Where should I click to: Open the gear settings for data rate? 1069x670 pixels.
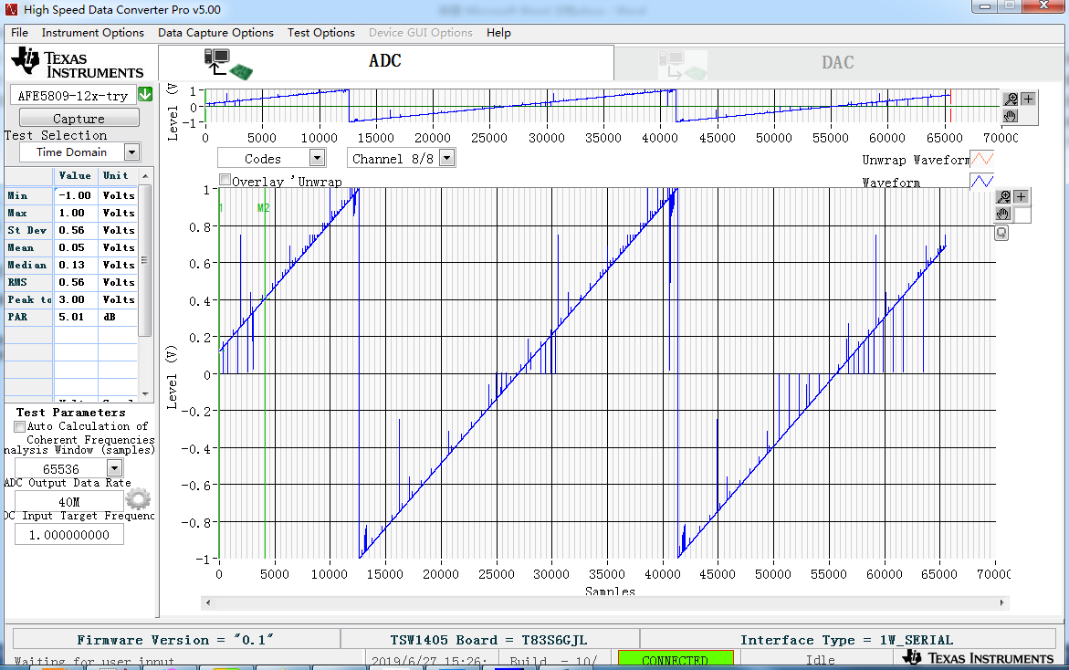[x=139, y=499]
